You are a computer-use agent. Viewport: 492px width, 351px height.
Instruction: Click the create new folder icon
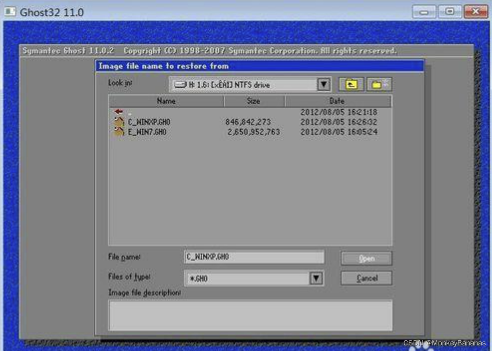coord(379,84)
